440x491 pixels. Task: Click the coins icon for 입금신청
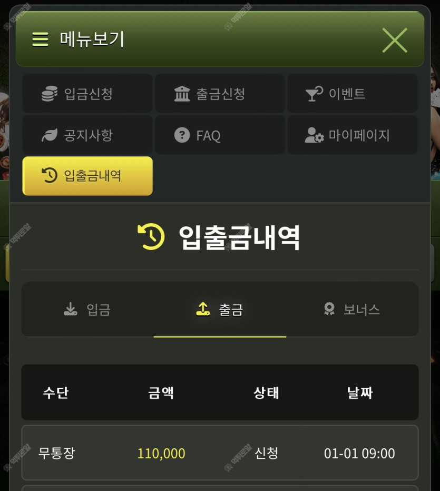pyautogui.click(x=50, y=94)
